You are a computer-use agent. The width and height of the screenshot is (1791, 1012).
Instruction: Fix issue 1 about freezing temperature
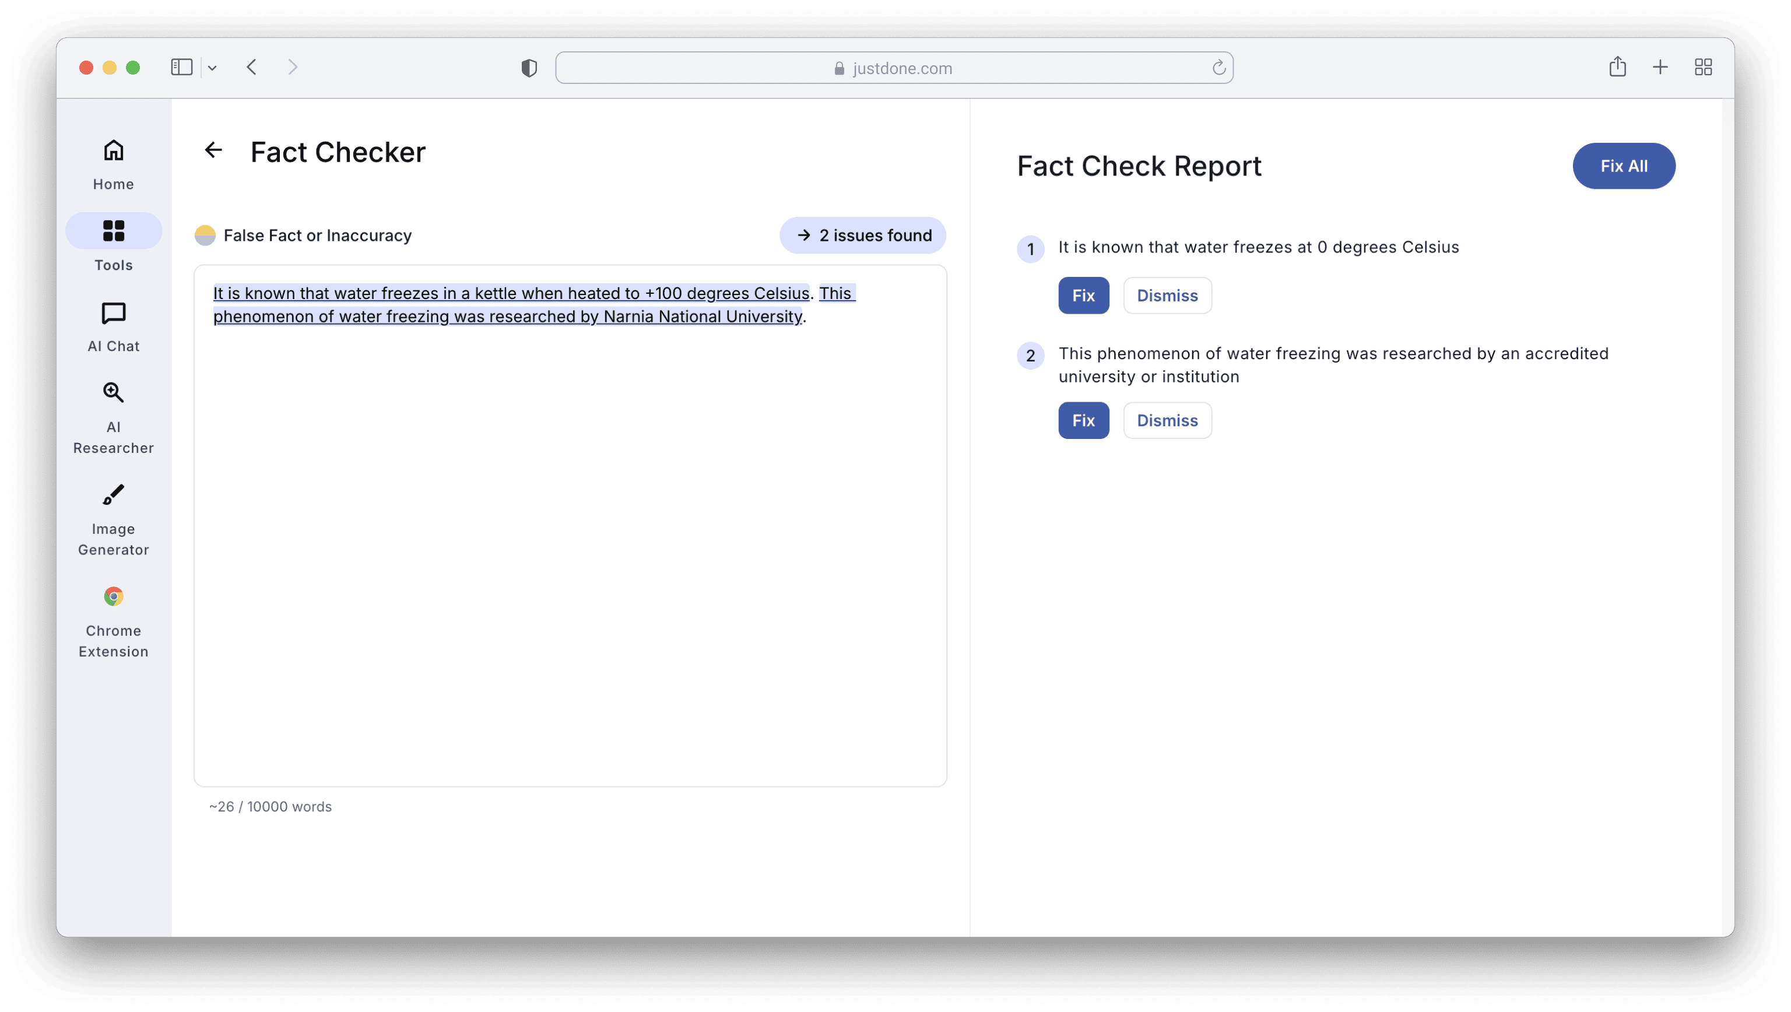tap(1083, 296)
